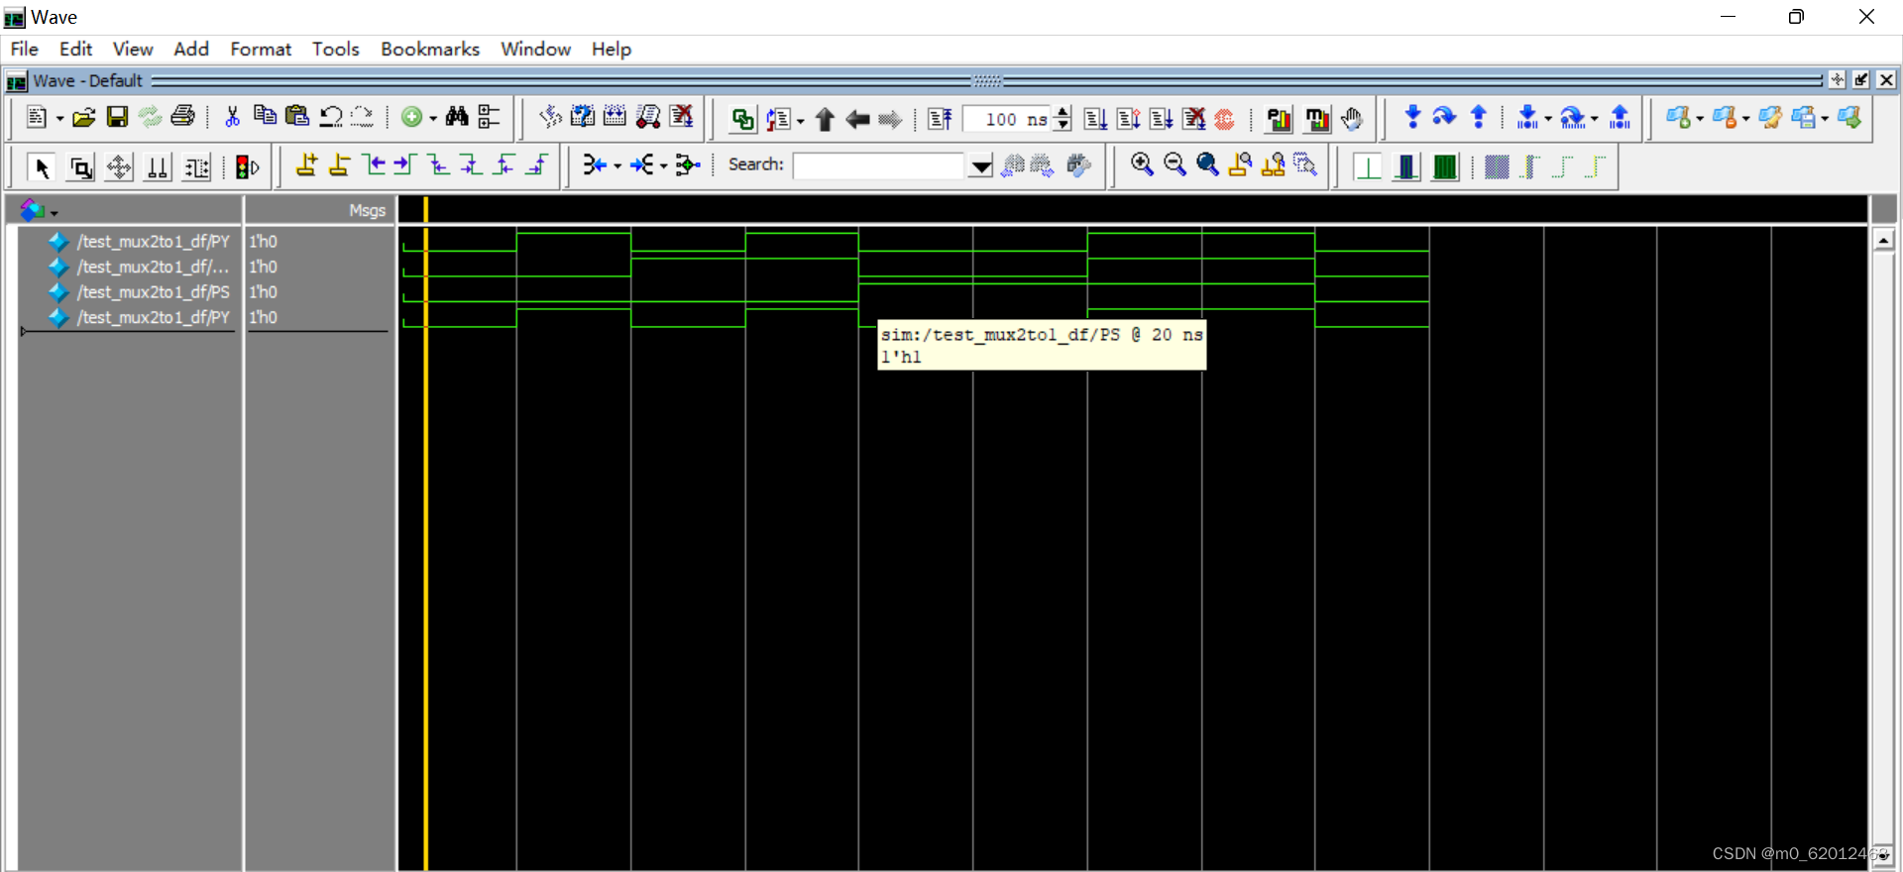Click the black left-arrow navigation icon

(x=857, y=120)
